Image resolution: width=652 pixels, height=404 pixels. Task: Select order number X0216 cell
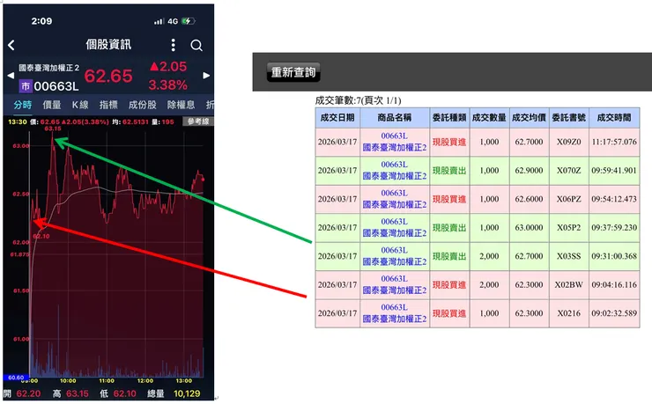click(x=569, y=313)
